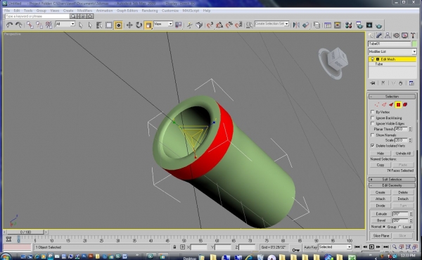Click Use Pivot Point Center icon
Screen dimensions: 422x260
[x=178, y=25]
